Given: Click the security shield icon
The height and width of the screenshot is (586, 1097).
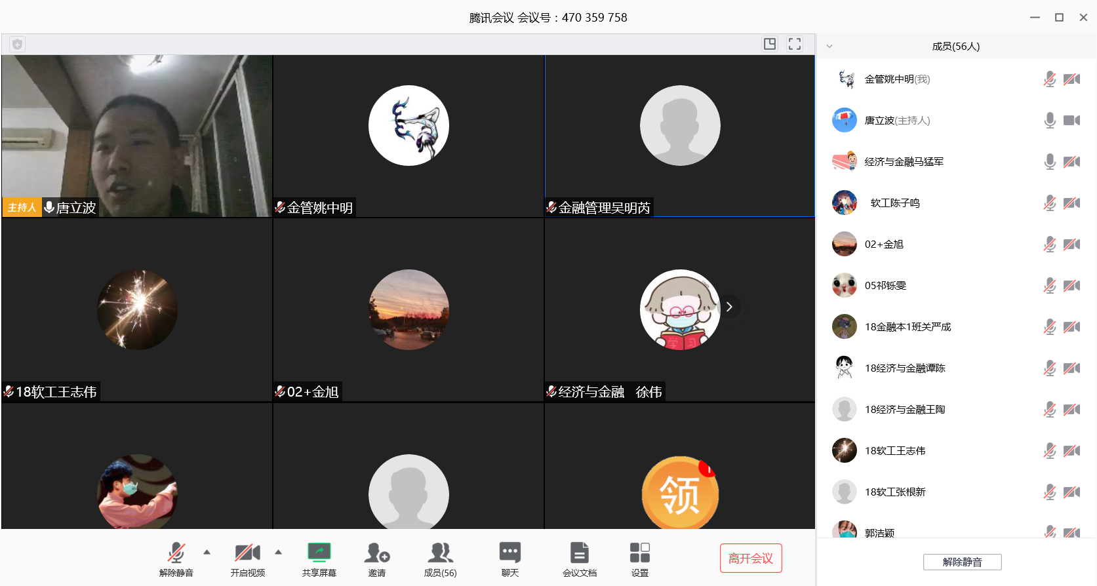Looking at the screenshot, I should (18, 45).
